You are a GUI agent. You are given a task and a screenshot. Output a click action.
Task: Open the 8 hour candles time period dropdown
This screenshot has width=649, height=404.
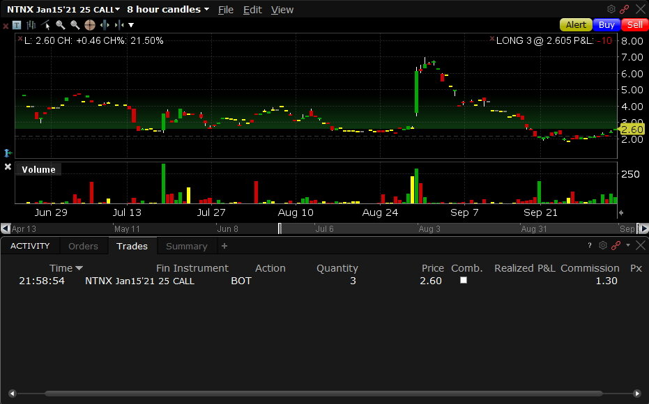point(167,10)
